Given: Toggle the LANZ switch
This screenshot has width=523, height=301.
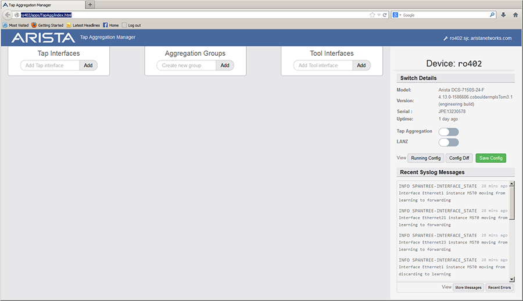Looking at the screenshot, I should click(x=449, y=142).
